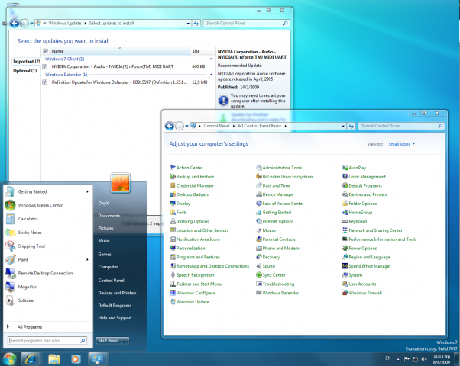Toggle the select-all checkbox beside Name column
Screen dimensions: 460x366
[x=45, y=51]
